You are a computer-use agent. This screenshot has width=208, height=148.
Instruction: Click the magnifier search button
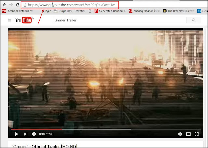point(194,20)
